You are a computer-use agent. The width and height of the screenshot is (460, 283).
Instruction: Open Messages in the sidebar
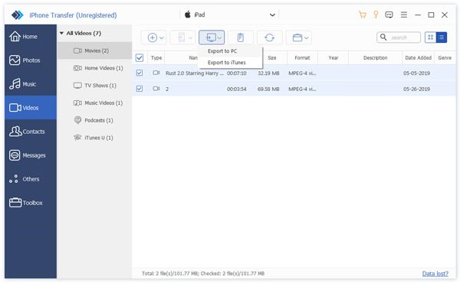tap(30, 155)
